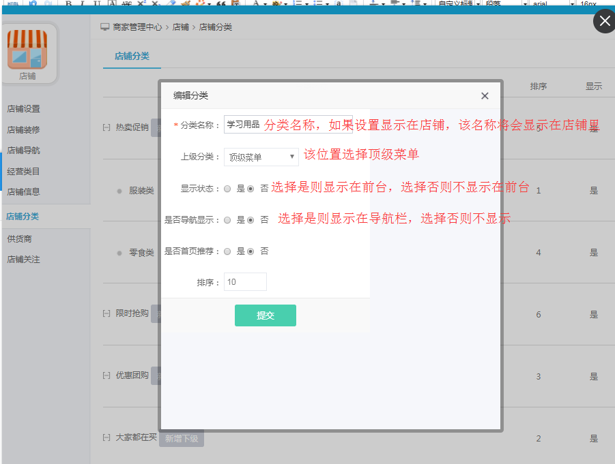This screenshot has height=464, width=615.
Task: Open 店铺设置 in the sidebar
Action: [x=23, y=109]
